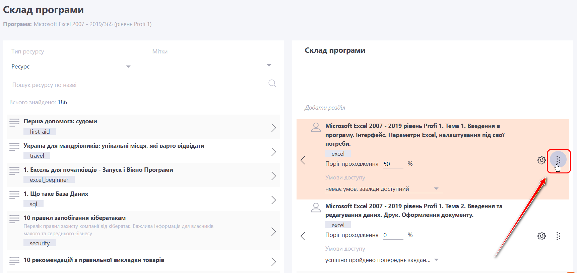Expand 'успішно пройдено попереднє' conditions dropdown

pyautogui.click(x=383, y=260)
